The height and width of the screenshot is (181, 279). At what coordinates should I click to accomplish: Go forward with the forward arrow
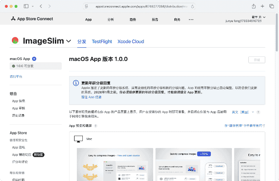point(49,6)
